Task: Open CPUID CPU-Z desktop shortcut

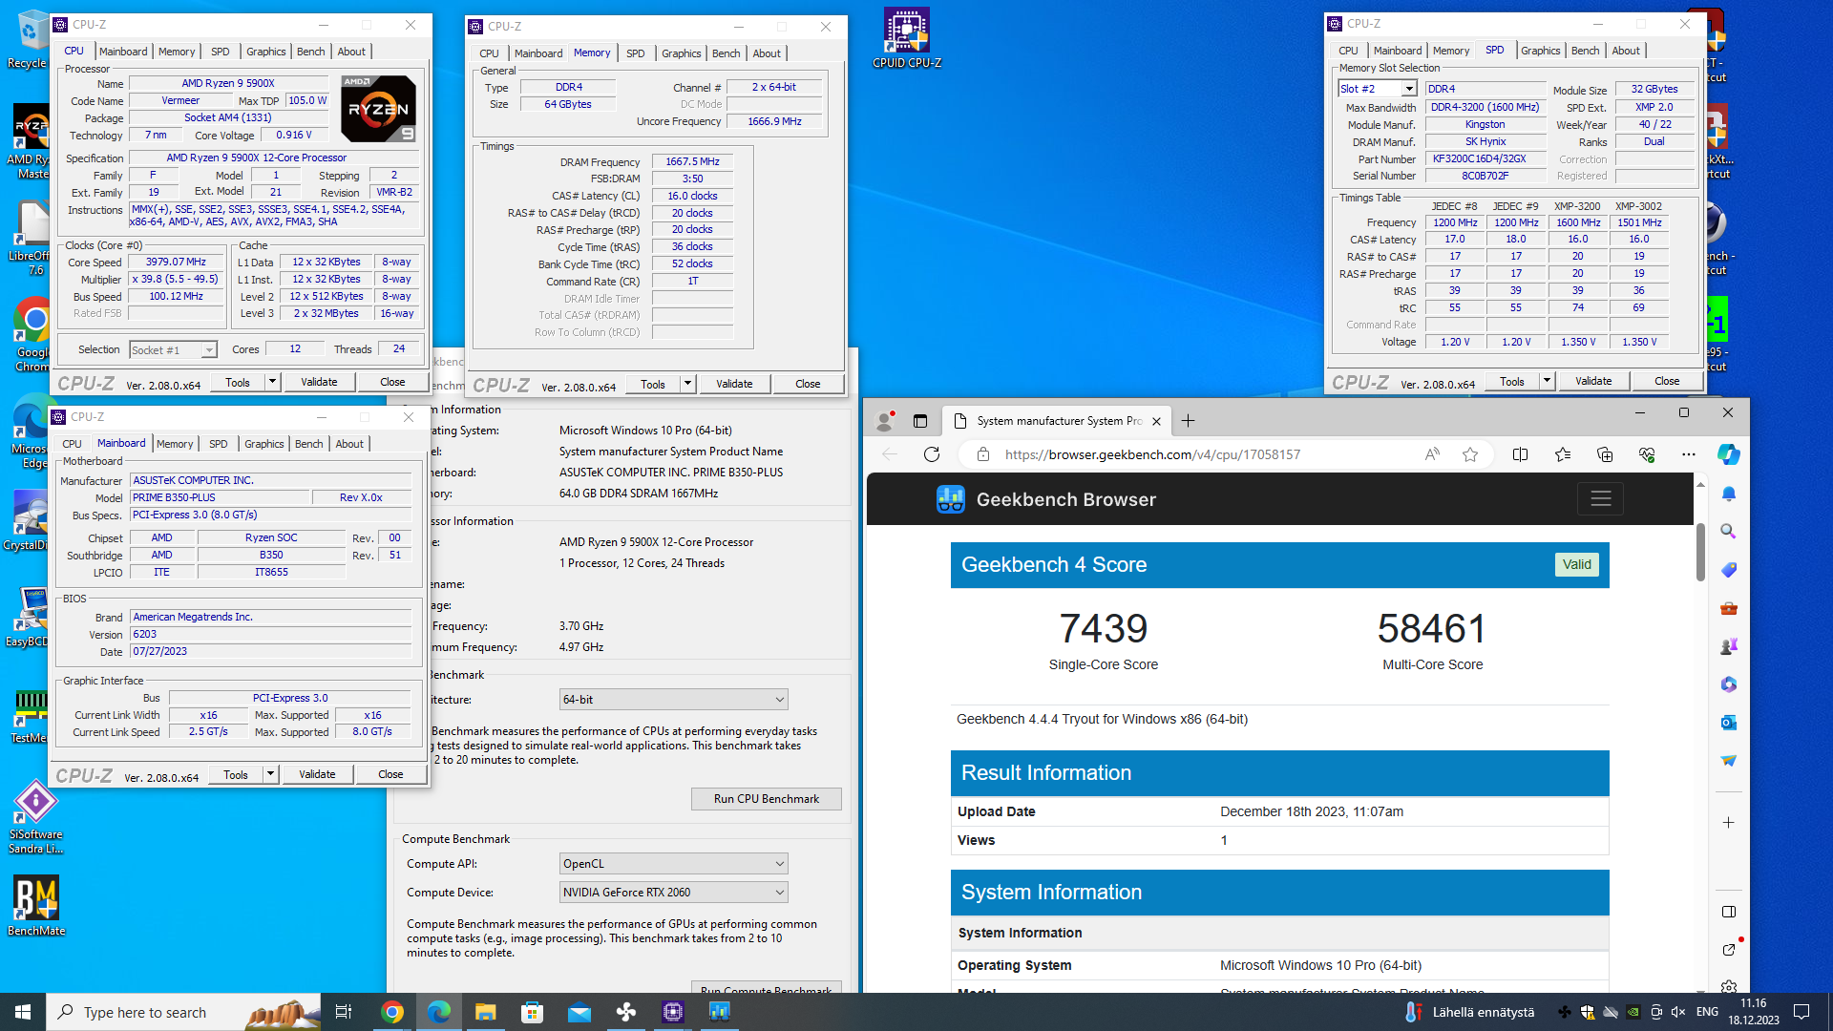Action: [906, 39]
